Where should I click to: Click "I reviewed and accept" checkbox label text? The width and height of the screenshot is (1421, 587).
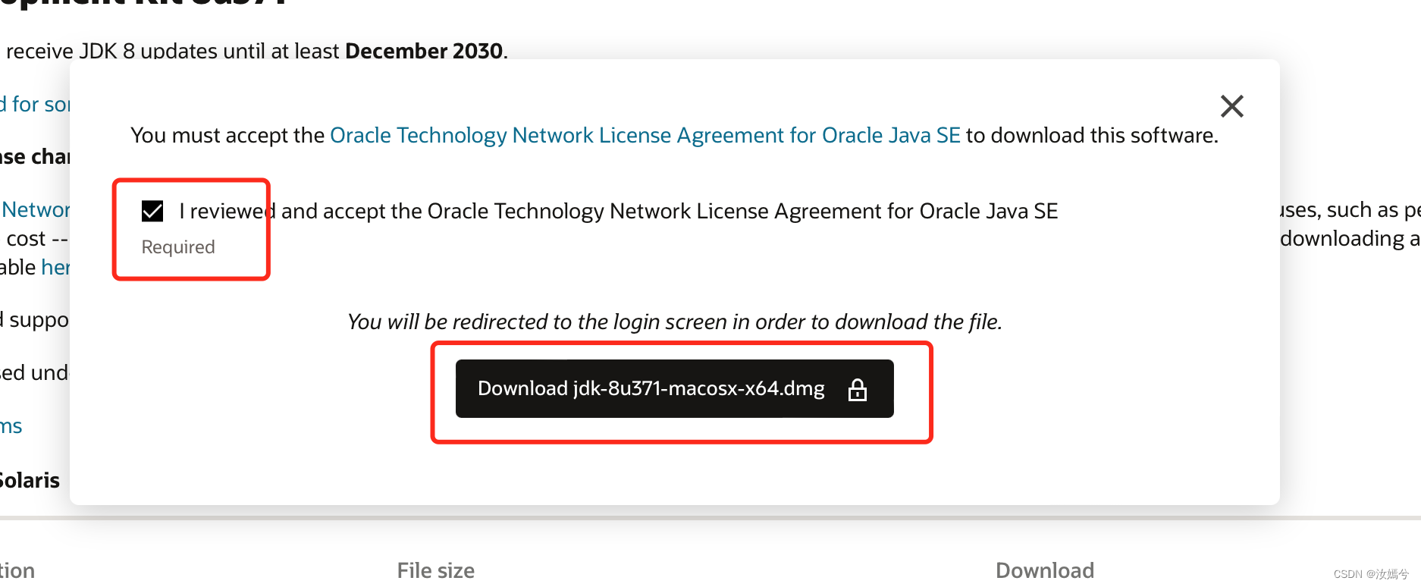(x=618, y=211)
